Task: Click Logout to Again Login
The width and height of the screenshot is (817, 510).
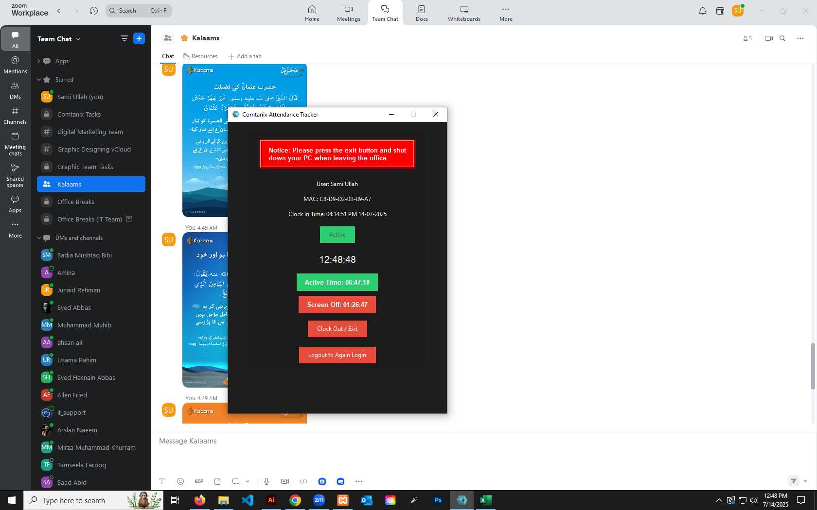Action: [337, 355]
